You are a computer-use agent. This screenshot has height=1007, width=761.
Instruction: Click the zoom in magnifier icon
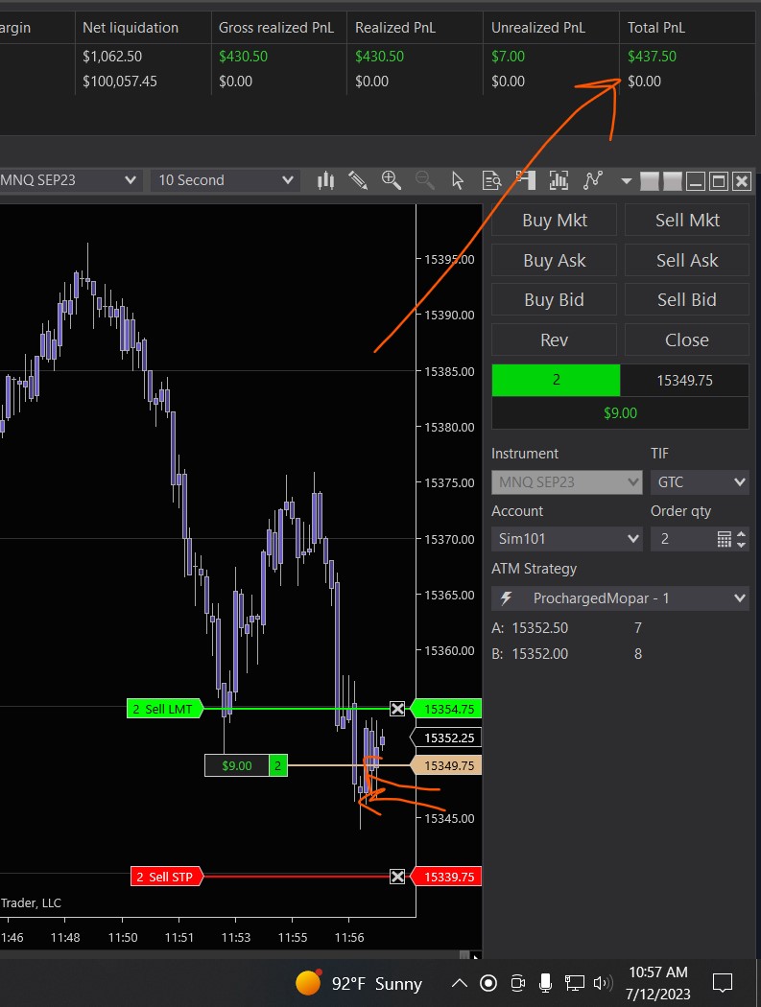(x=391, y=180)
